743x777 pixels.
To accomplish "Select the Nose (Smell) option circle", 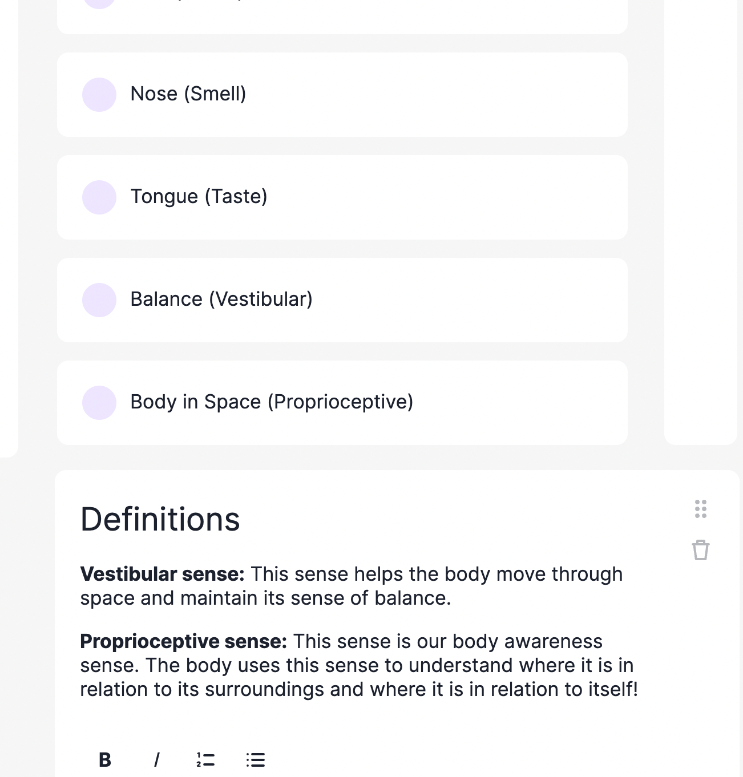I will 99,95.
